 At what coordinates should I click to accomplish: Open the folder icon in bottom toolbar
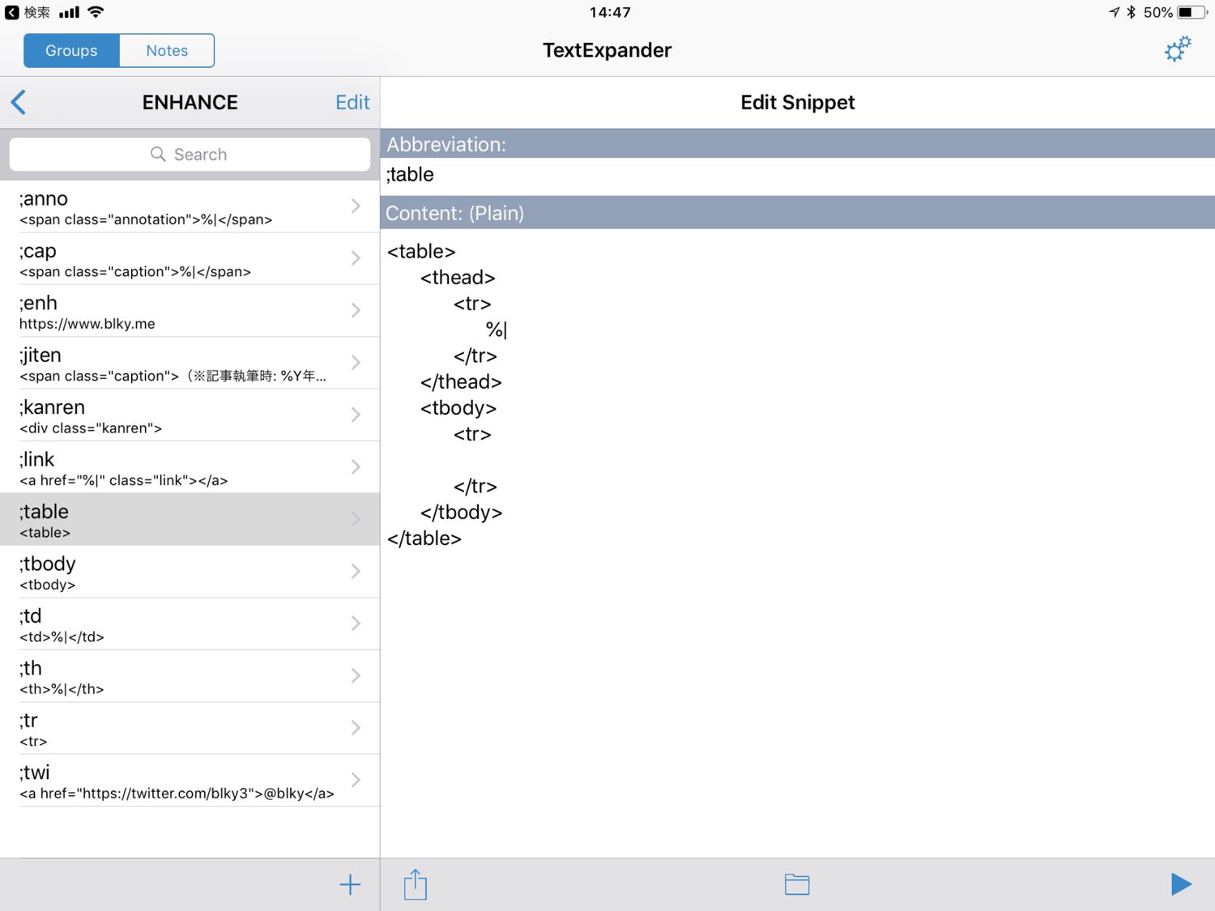tap(797, 884)
